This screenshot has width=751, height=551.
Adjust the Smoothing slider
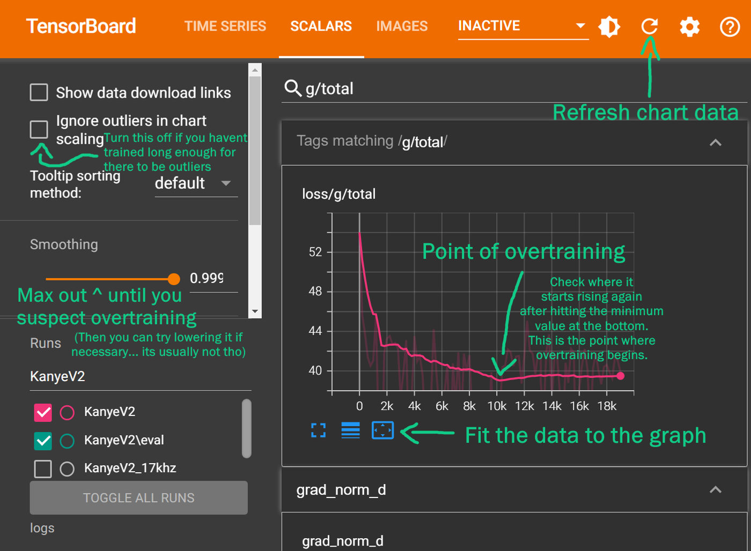coord(174,279)
